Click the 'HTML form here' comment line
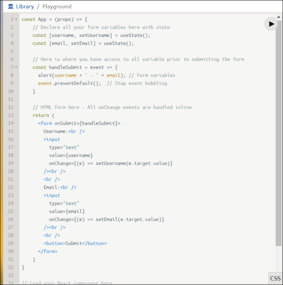This screenshot has height=285, width=283. (x=112, y=107)
